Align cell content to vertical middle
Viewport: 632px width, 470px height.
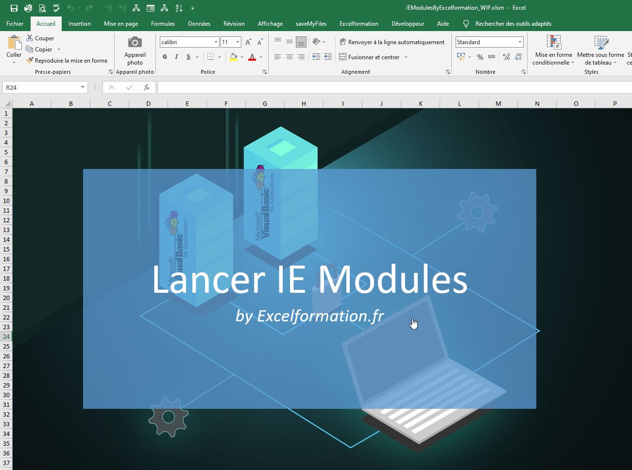click(x=290, y=41)
